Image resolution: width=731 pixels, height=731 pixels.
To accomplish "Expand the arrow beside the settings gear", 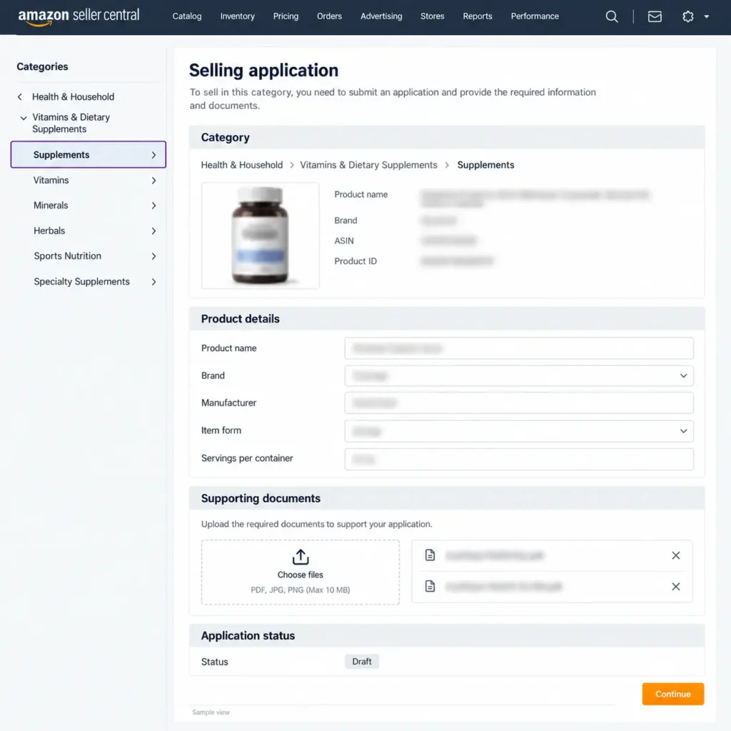I will click(x=706, y=17).
